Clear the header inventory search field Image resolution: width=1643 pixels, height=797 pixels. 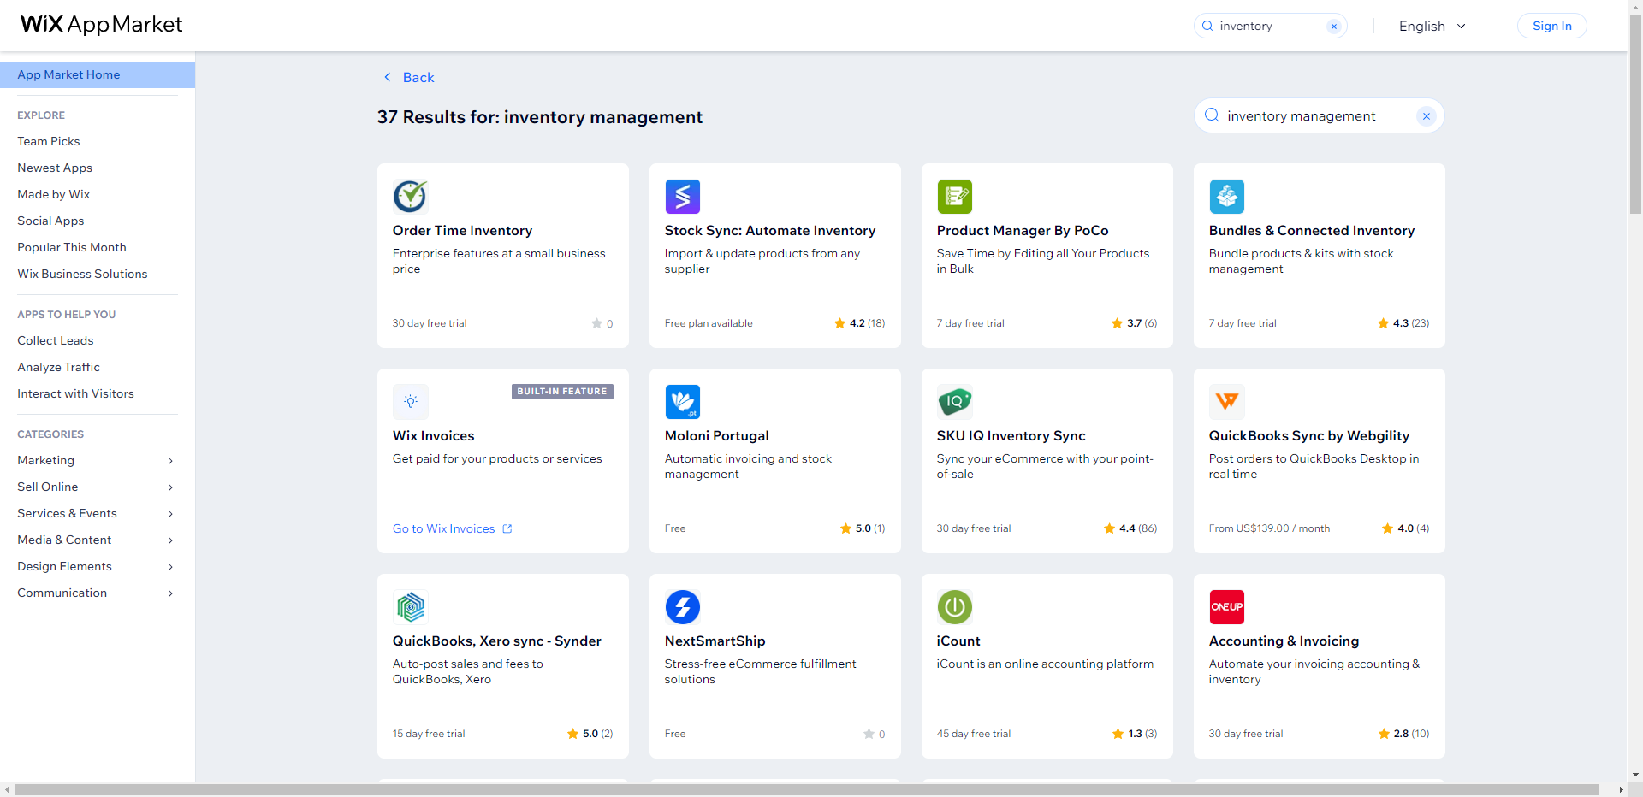1333,27
